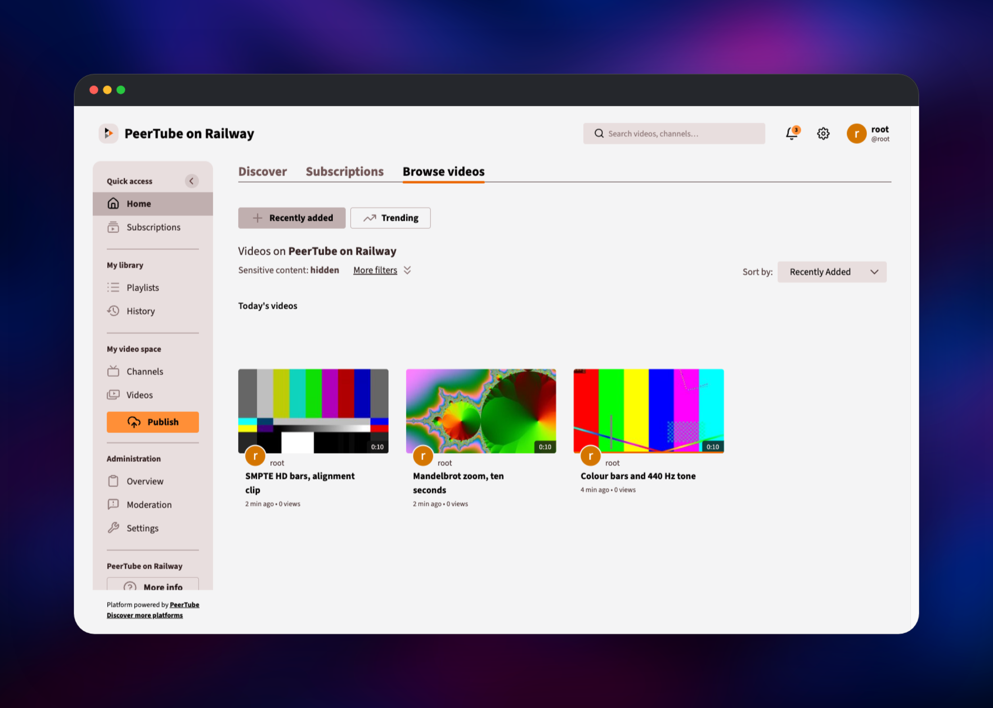This screenshot has height=708, width=993.
Task: Open the SMPTE HD bars thumbnail
Action: 313,411
